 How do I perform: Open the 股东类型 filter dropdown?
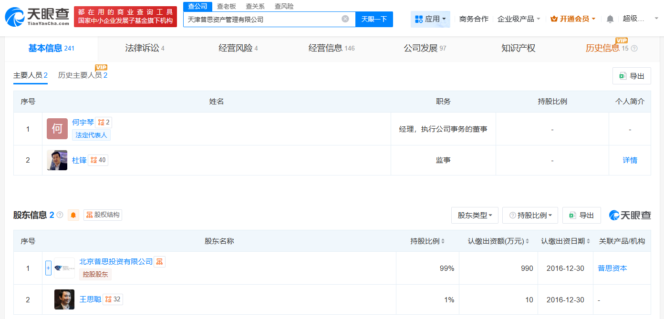(x=474, y=215)
